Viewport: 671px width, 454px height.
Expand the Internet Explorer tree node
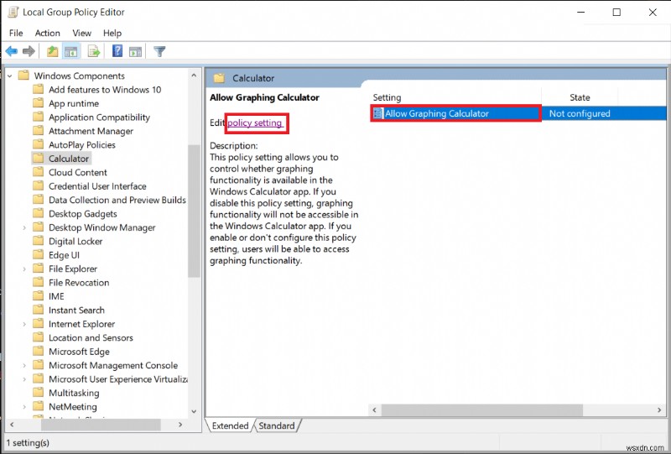pos(24,324)
